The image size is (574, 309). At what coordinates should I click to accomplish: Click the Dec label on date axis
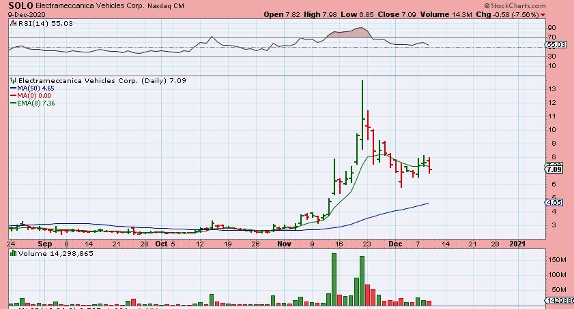[x=395, y=244]
